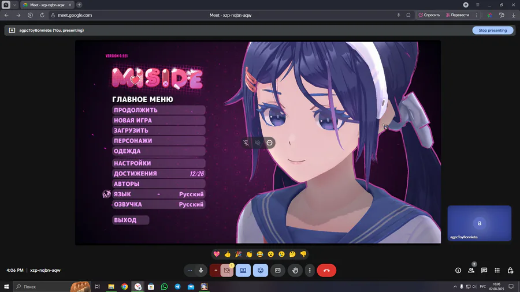This screenshot has height=292, width=520.
Task: Open the activities panel
Action: [x=497, y=271]
